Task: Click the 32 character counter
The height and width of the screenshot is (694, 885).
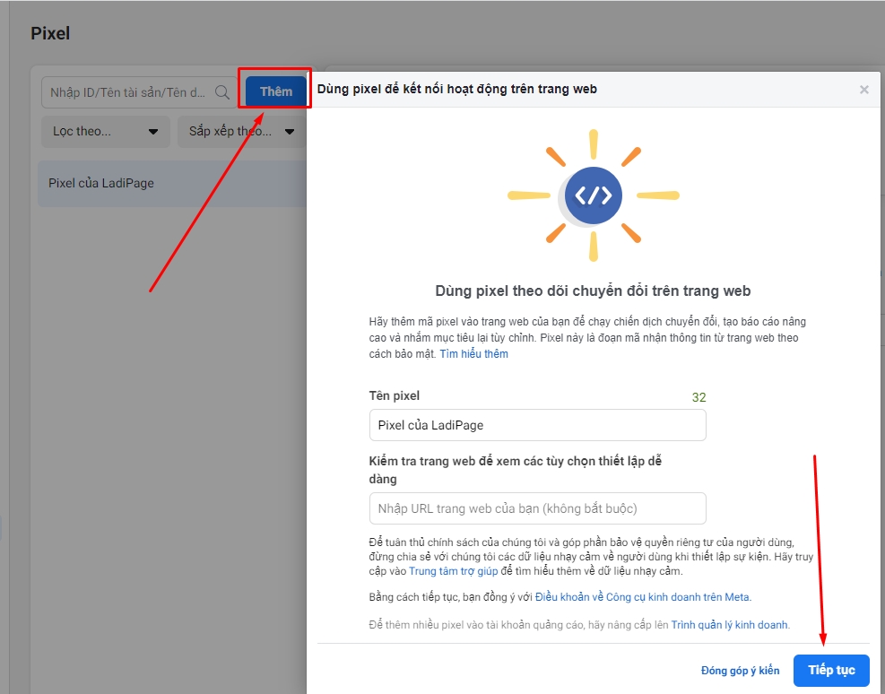Action: click(x=698, y=397)
